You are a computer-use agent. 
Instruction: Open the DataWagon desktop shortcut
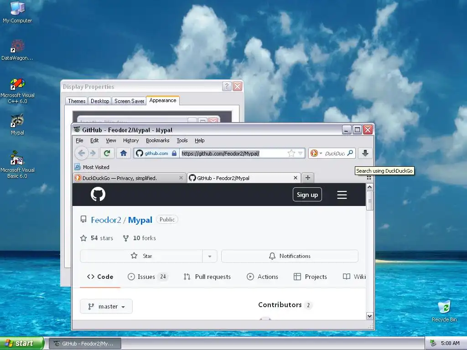coord(17,50)
